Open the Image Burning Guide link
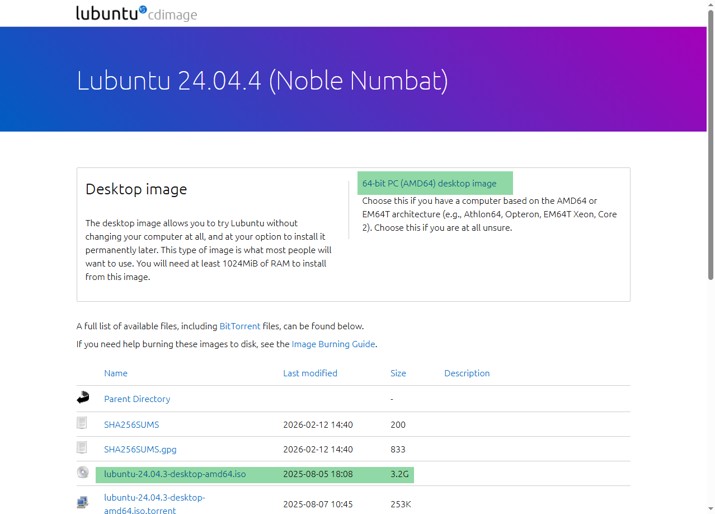The height and width of the screenshot is (514, 715). (x=333, y=344)
